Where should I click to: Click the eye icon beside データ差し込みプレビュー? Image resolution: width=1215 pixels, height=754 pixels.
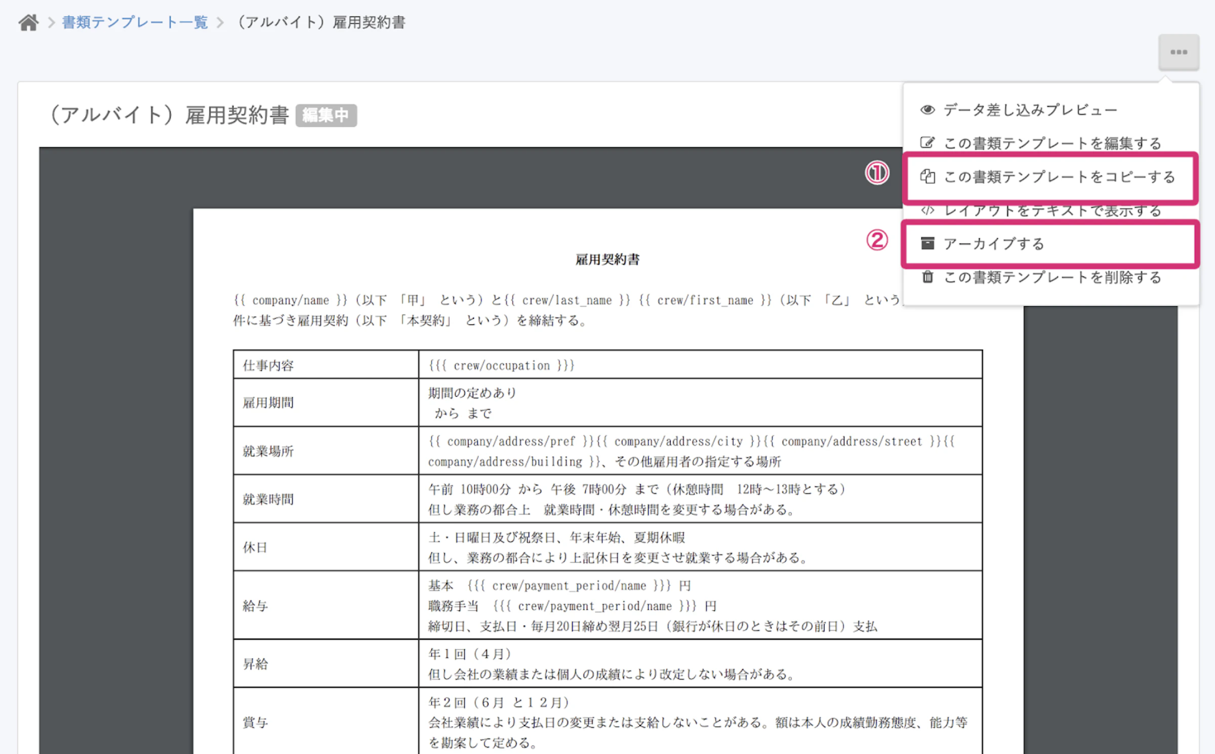tap(927, 109)
